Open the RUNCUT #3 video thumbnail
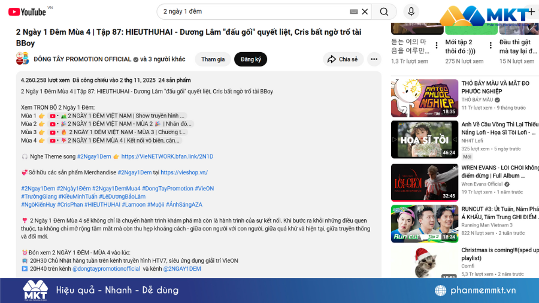Viewport: 539px width, 303px height. pyautogui.click(x=425, y=223)
